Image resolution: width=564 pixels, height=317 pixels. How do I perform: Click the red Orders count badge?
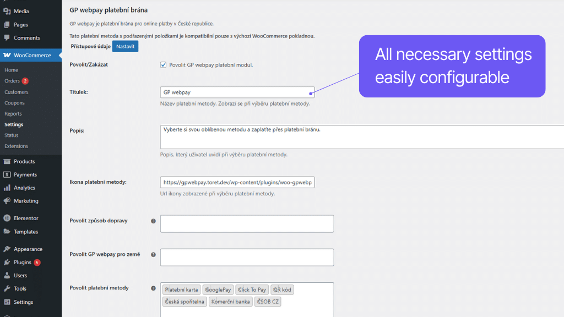[x=25, y=81]
